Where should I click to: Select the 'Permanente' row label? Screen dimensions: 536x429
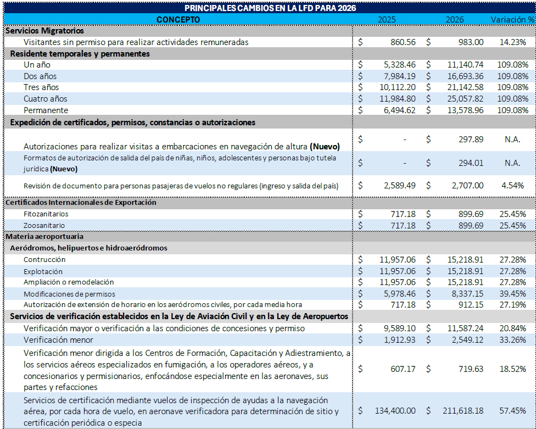click(46, 110)
